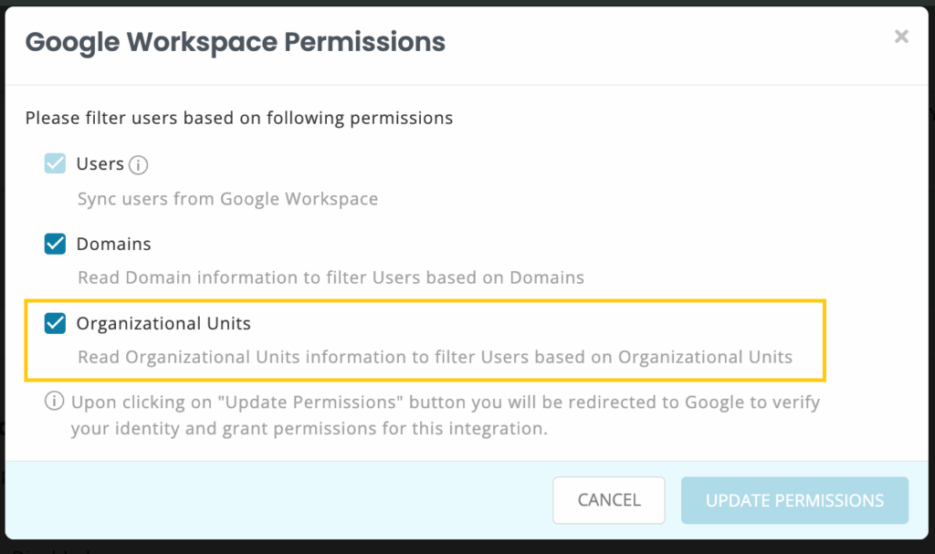The width and height of the screenshot is (935, 554).
Task: Click the Users label text
Action: tap(100, 164)
